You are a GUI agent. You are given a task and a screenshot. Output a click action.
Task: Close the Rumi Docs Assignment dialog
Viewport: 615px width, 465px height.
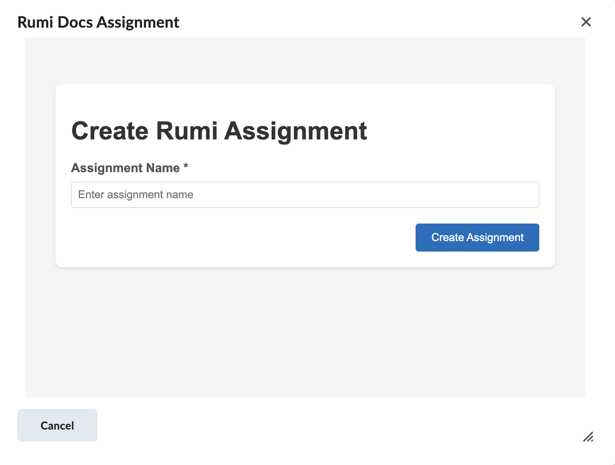(586, 22)
